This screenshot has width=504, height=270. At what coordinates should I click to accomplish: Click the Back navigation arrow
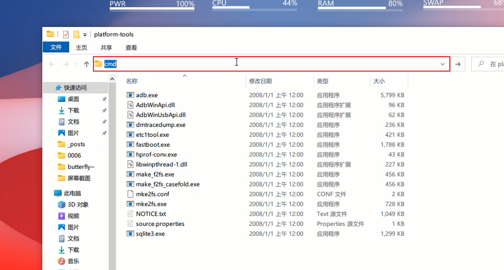[52, 64]
